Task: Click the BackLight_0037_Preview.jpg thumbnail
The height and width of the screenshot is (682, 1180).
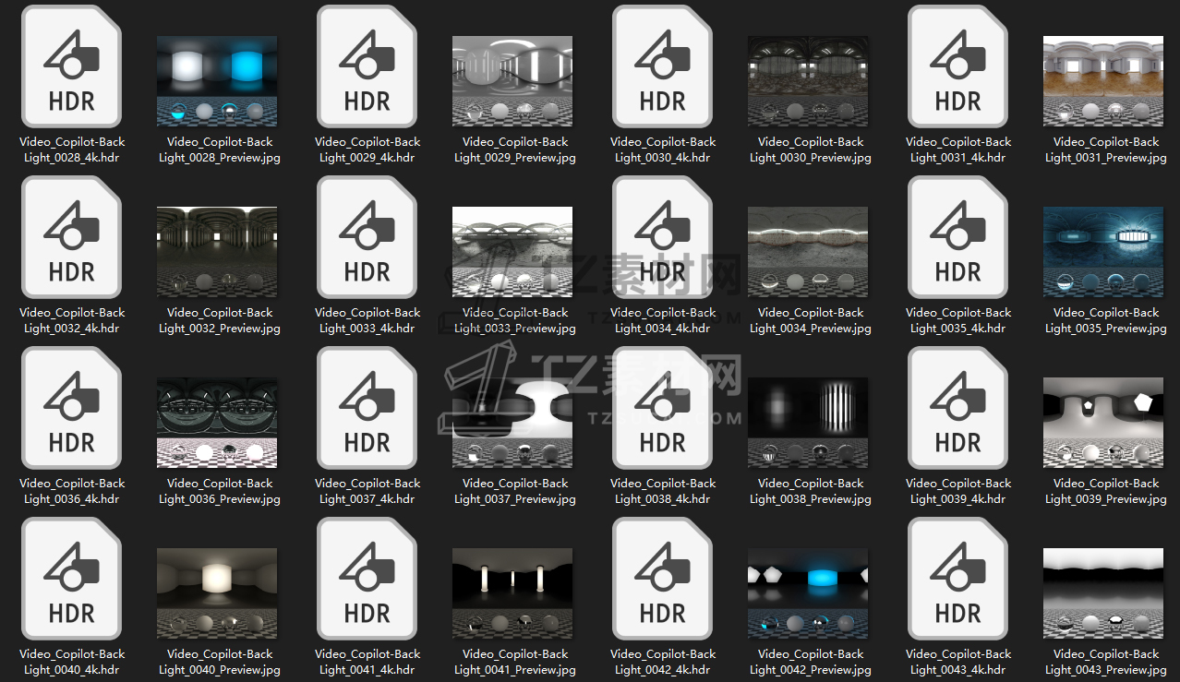Action: click(x=512, y=423)
